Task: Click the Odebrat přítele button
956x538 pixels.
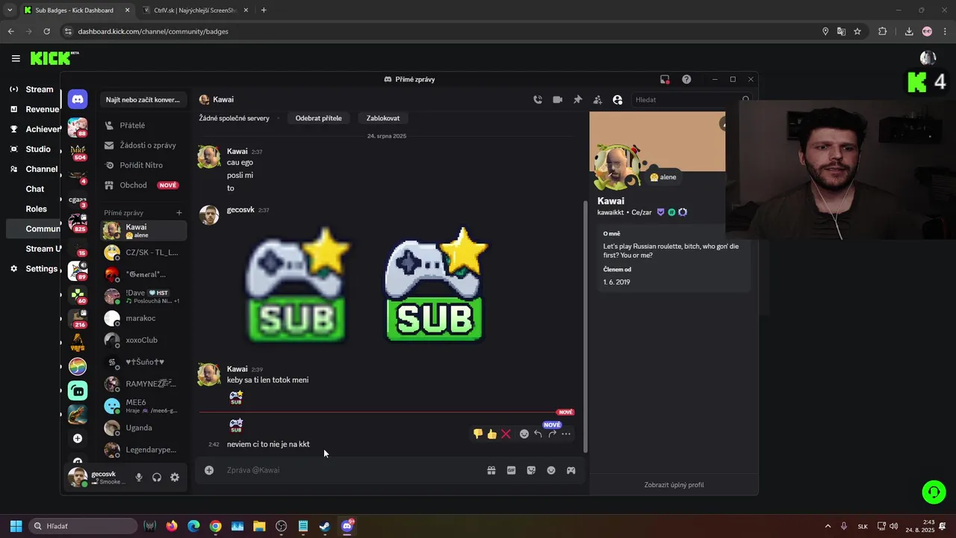Action: point(319,118)
